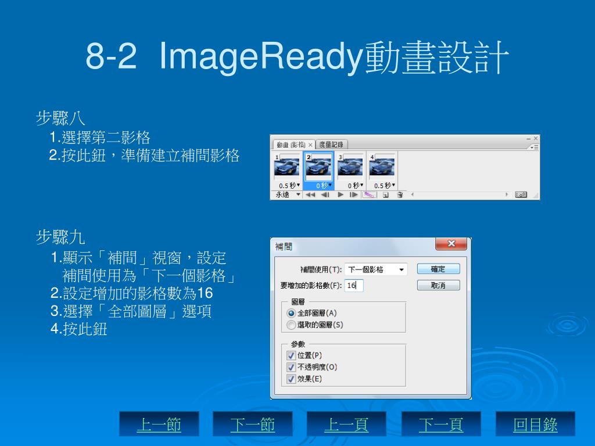The width and height of the screenshot is (595, 446).
Task: Open frame 4 delay dropdown 0.5 秒
Action: pyautogui.click(x=385, y=185)
